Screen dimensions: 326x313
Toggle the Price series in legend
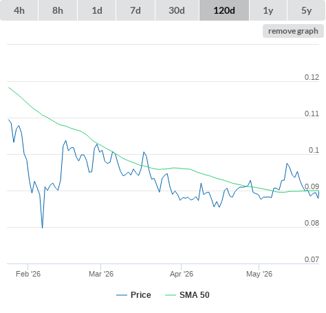pyautogui.click(x=141, y=295)
